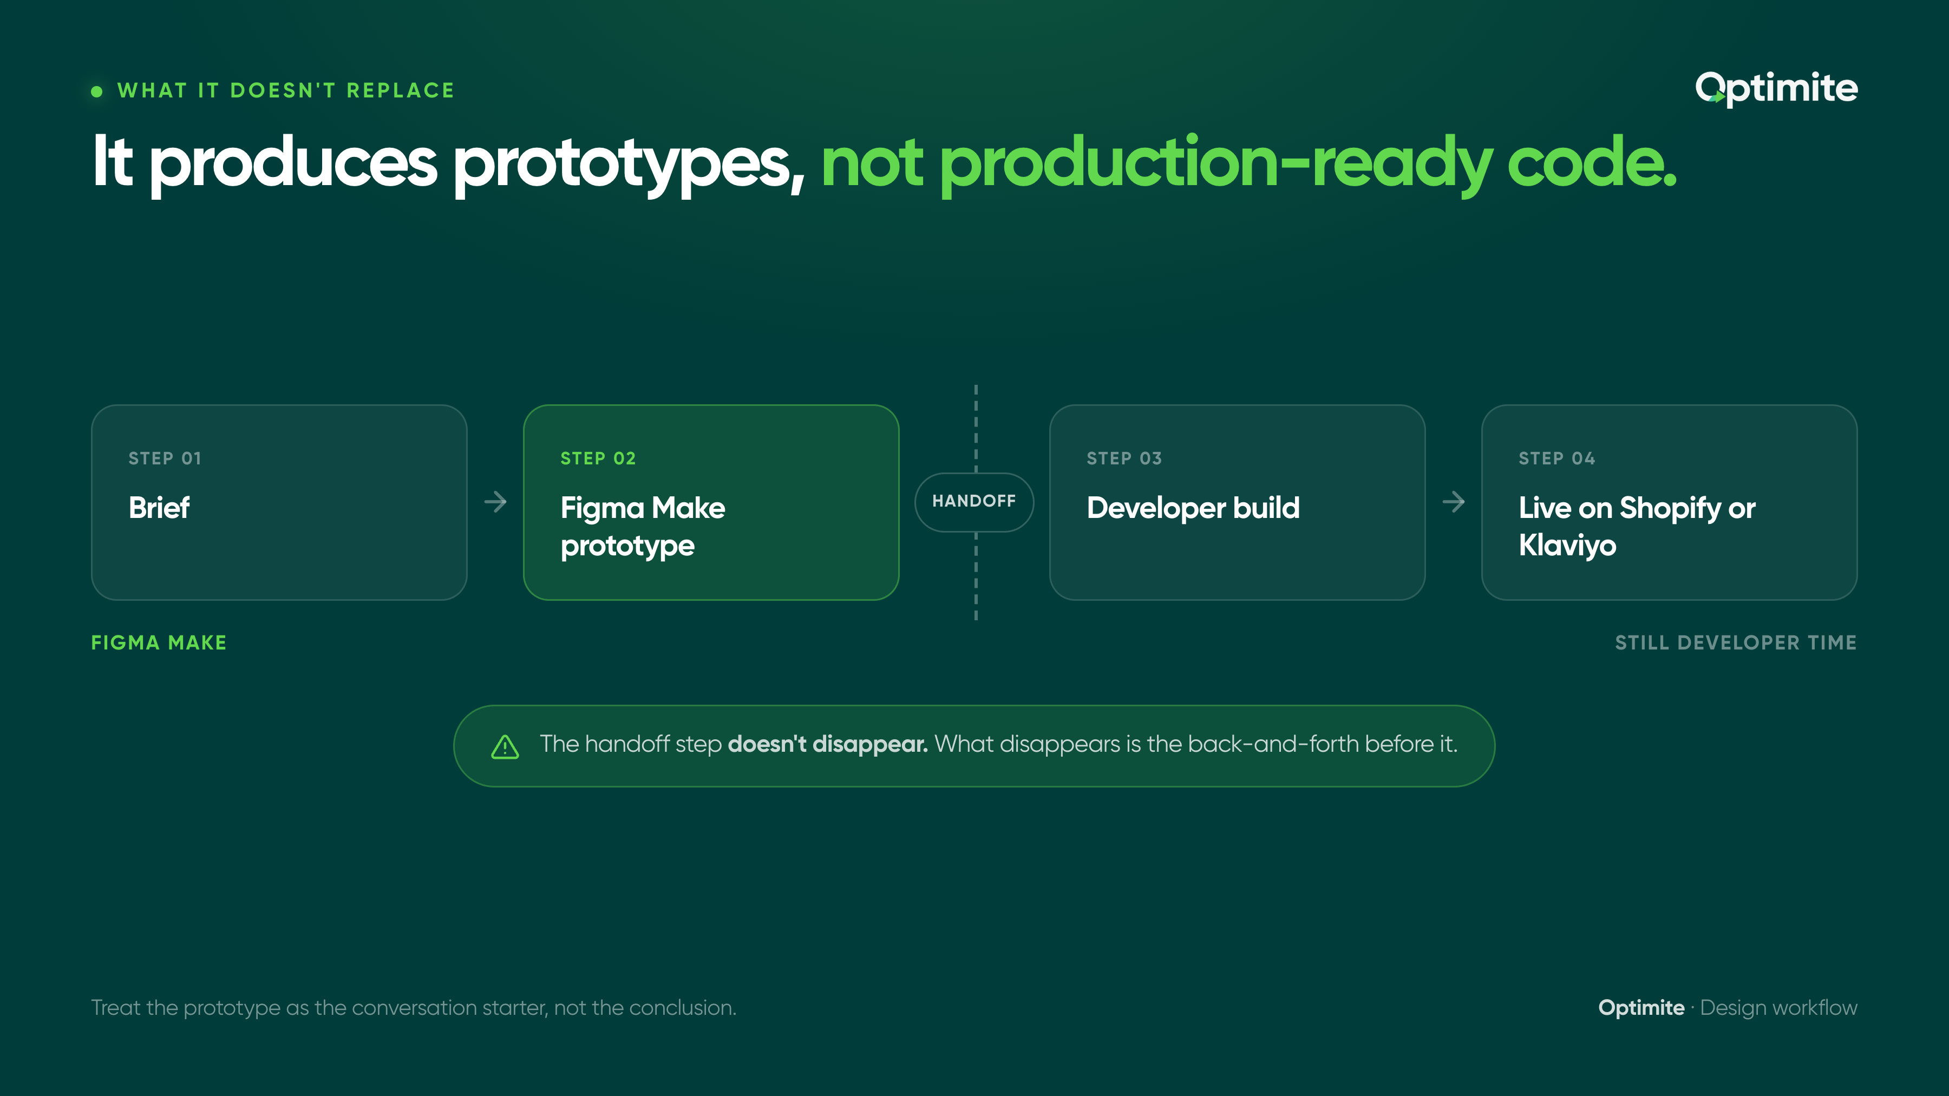Click the Optimite logo in the top corner

click(1776, 89)
